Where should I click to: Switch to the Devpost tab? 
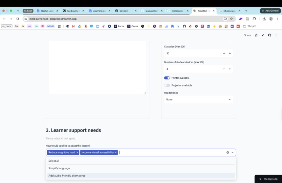126,11
